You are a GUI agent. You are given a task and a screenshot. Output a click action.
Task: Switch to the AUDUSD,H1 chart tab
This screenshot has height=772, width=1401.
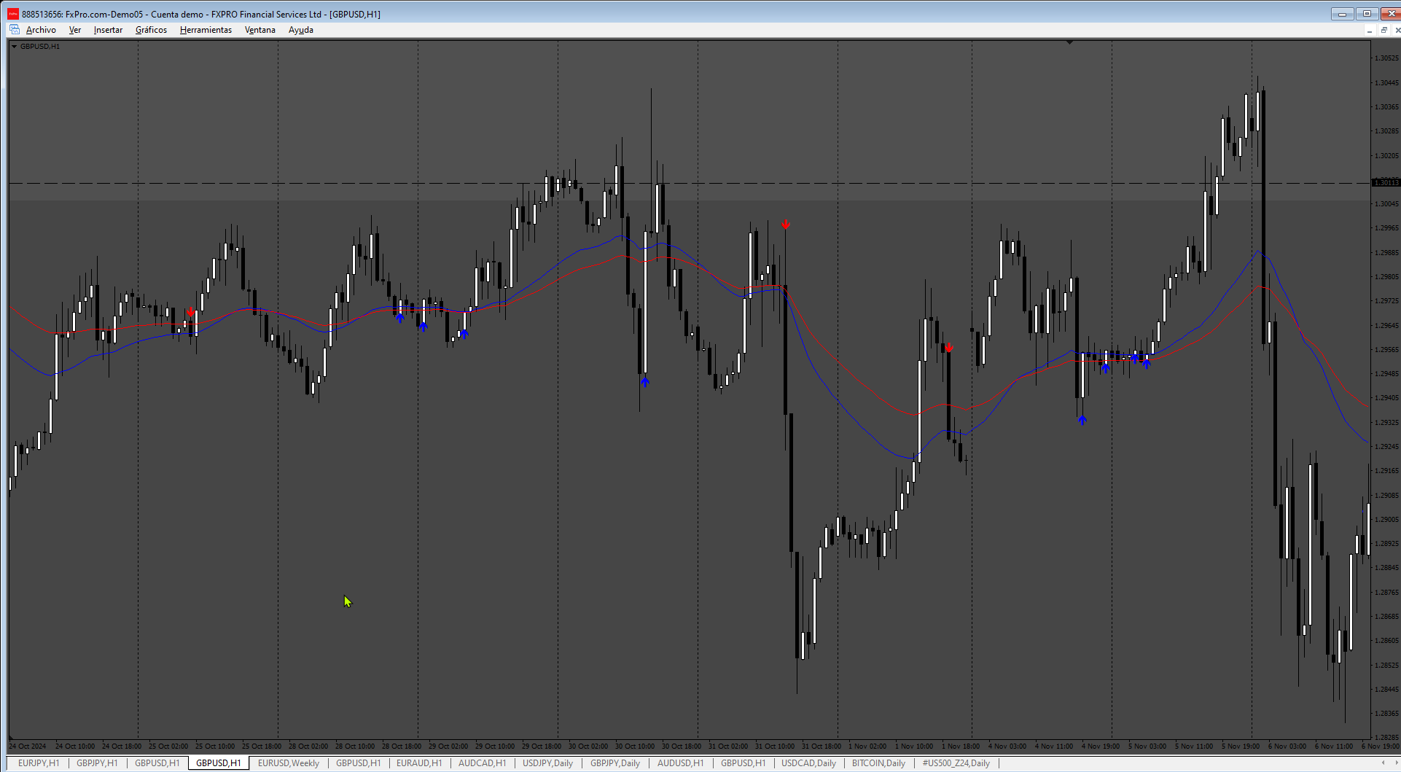681,763
